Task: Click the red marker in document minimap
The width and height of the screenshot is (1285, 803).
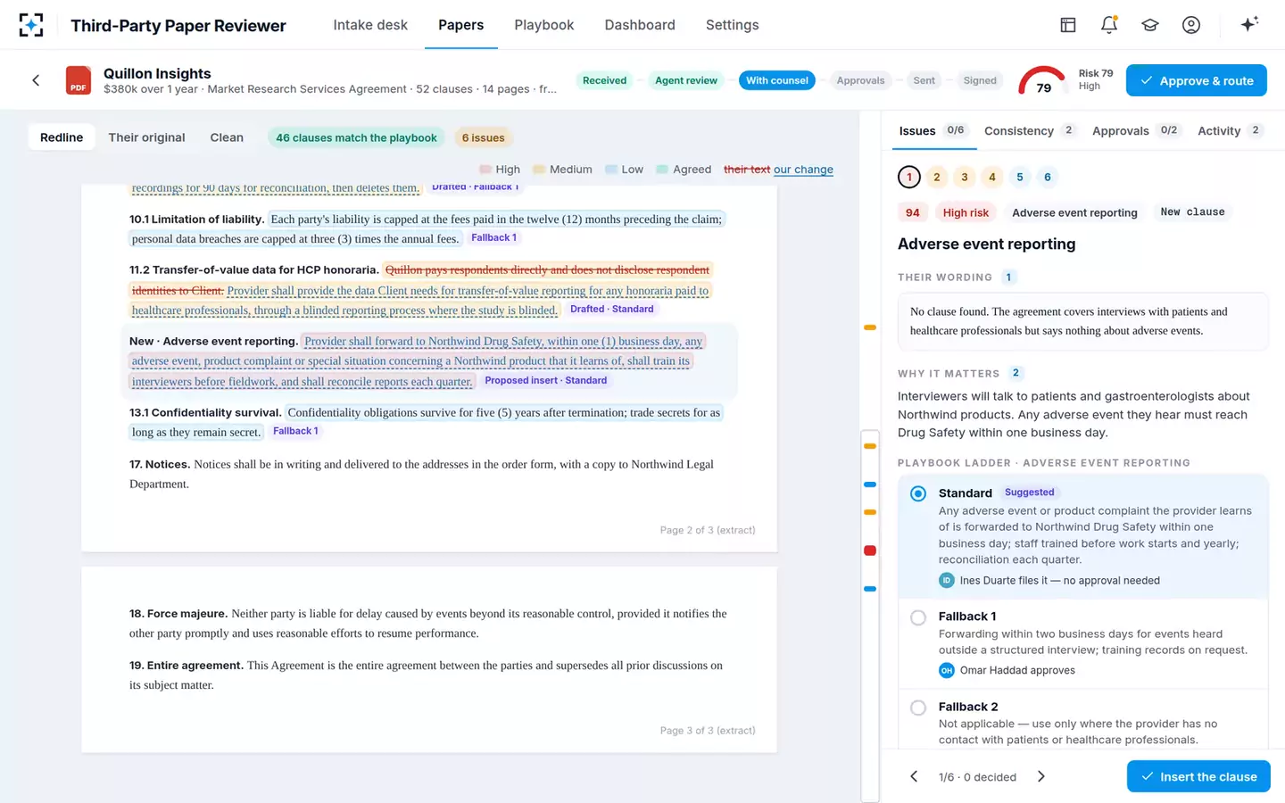Action: [x=870, y=551]
